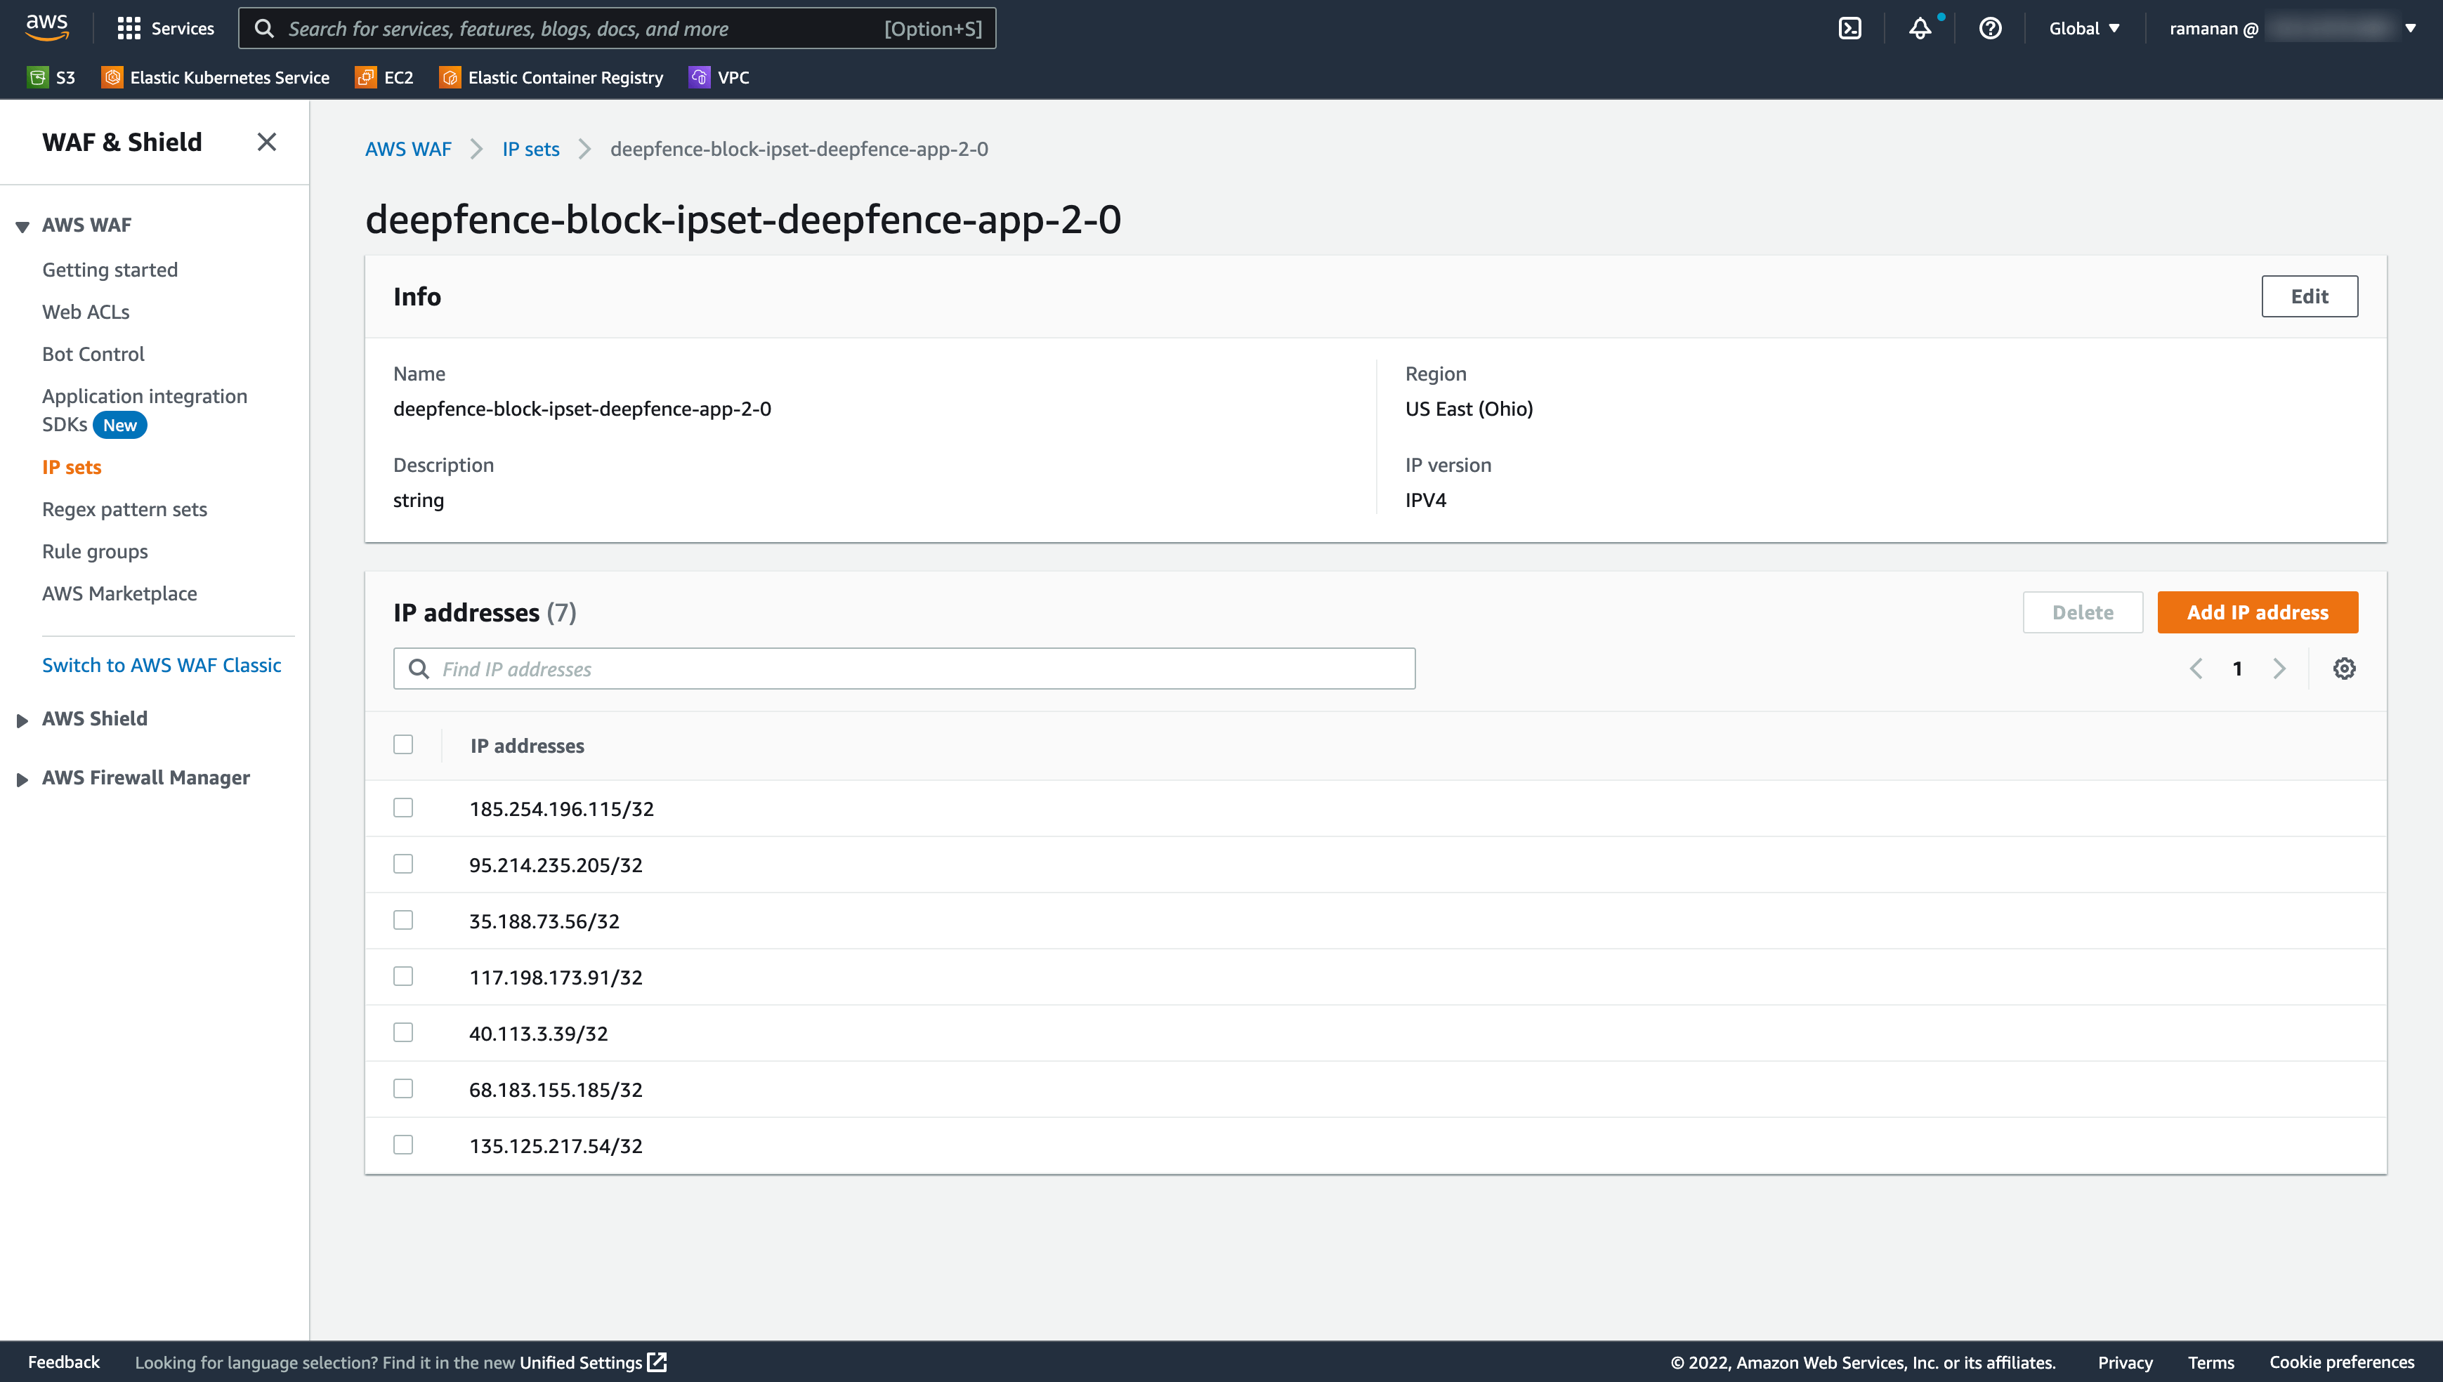Image resolution: width=2443 pixels, height=1382 pixels.
Task: Click the S3 shortcut icon
Action: (37, 78)
